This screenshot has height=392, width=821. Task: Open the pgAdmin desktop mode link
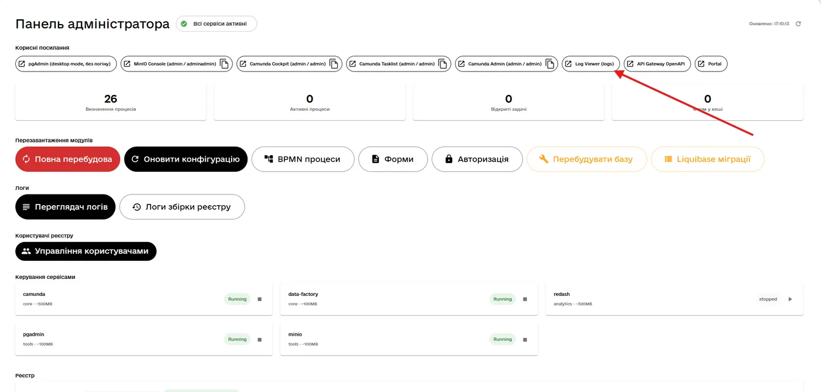click(66, 64)
